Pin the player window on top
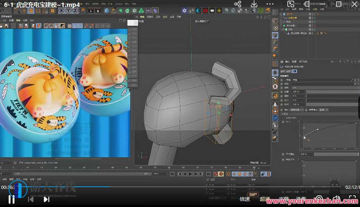Screen dimensions: 360x207 [x=307, y=4]
